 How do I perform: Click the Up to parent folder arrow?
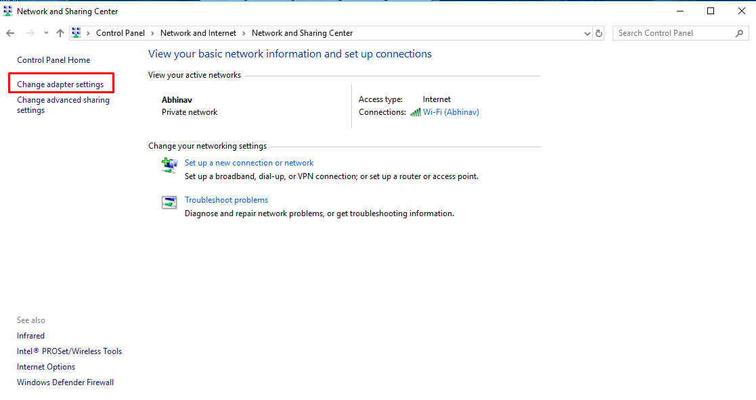[60, 33]
